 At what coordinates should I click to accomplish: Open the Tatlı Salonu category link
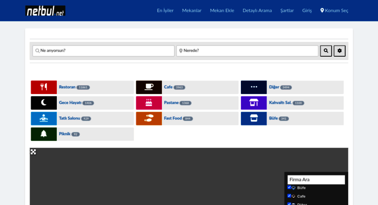(x=70, y=118)
